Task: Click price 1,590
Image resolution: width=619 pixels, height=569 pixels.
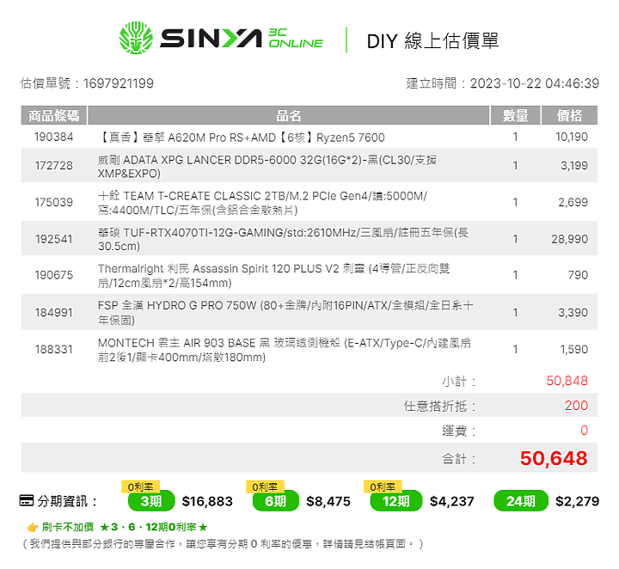Action: click(x=574, y=350)
